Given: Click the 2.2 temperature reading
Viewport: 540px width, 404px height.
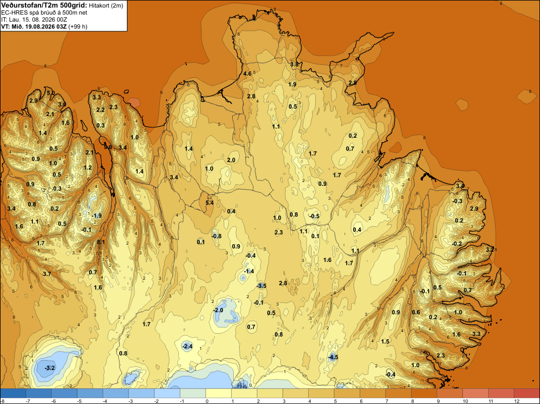Looking at the screenshot, I should 100,110.
